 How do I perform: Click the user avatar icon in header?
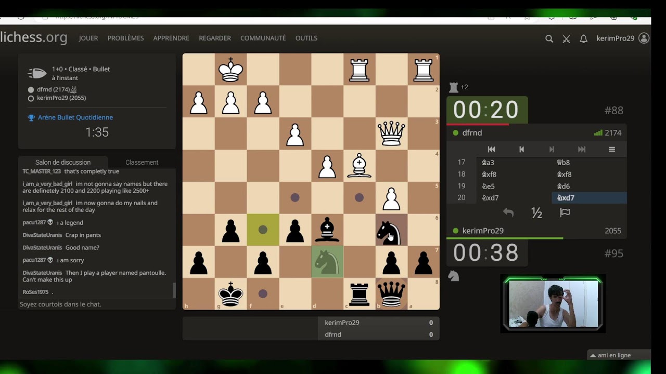click(x=644, y=38)
